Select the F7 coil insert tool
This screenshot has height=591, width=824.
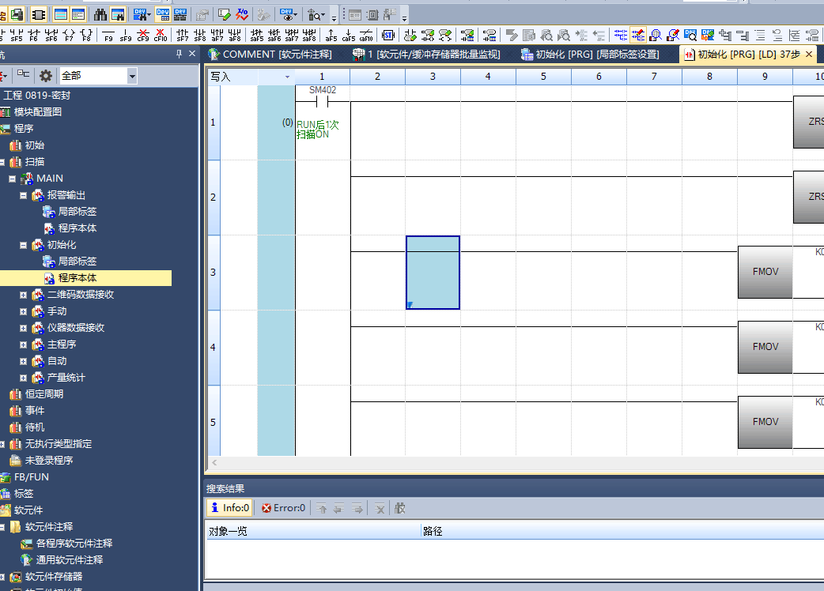coord(69,35)
